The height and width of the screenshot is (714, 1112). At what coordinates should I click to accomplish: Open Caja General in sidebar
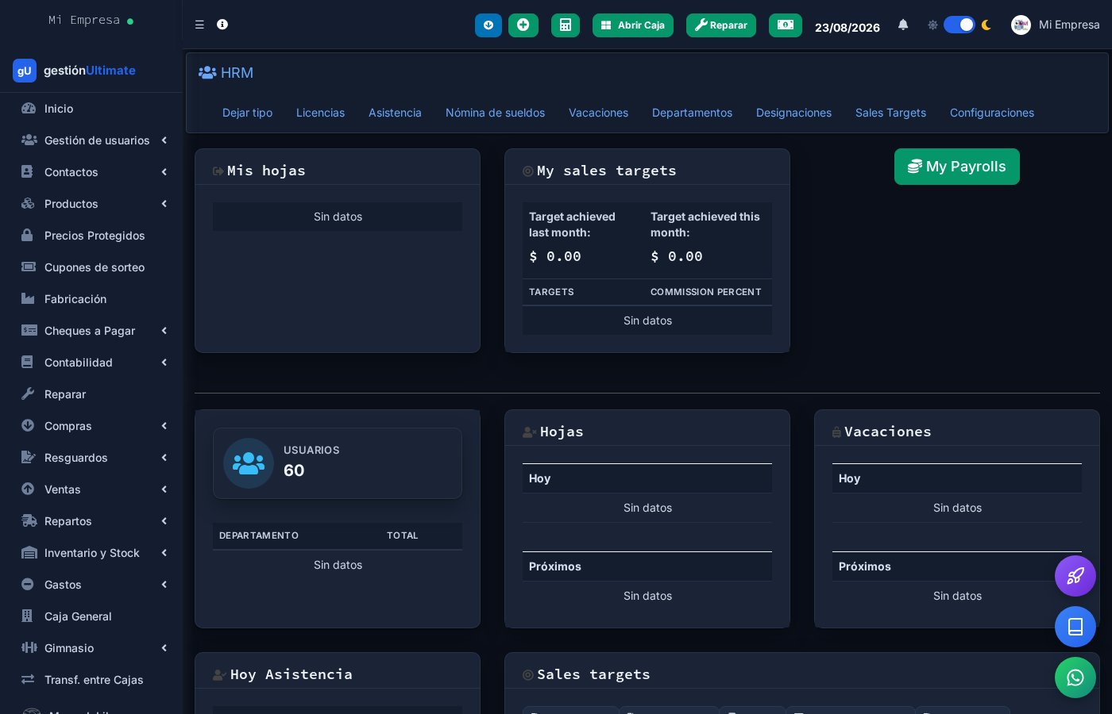tap(91, 616)
